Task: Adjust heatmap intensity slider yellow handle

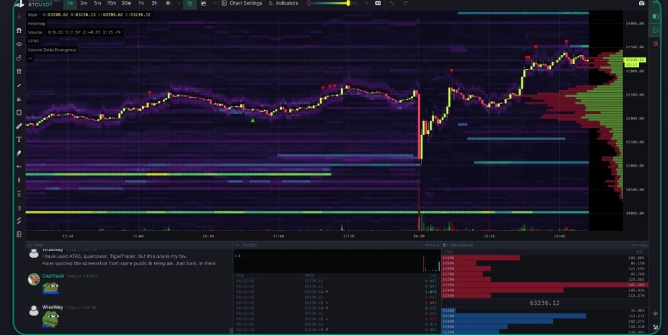Action: [348, 4]
